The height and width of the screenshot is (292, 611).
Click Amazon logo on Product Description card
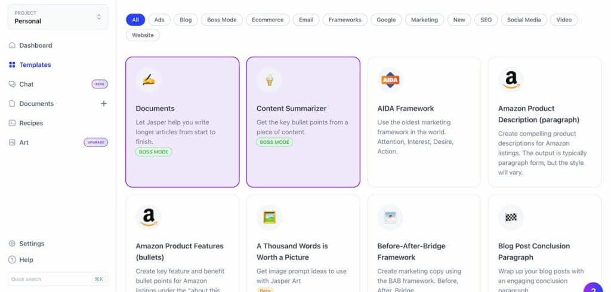(x=511, y=80)
